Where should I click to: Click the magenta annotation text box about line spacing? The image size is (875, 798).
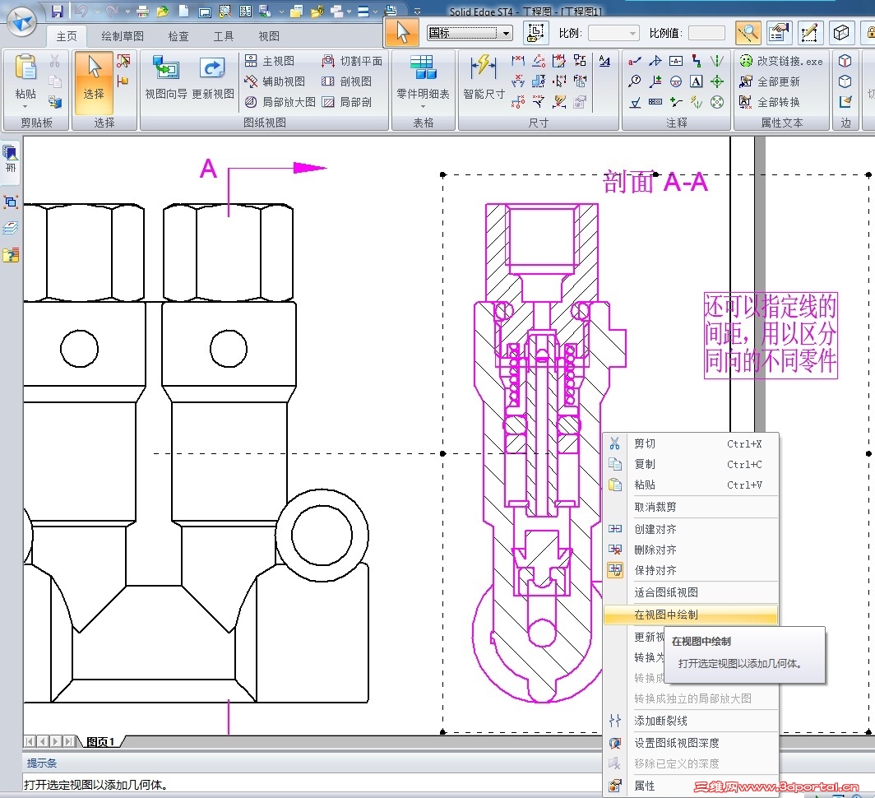(771, 335)
